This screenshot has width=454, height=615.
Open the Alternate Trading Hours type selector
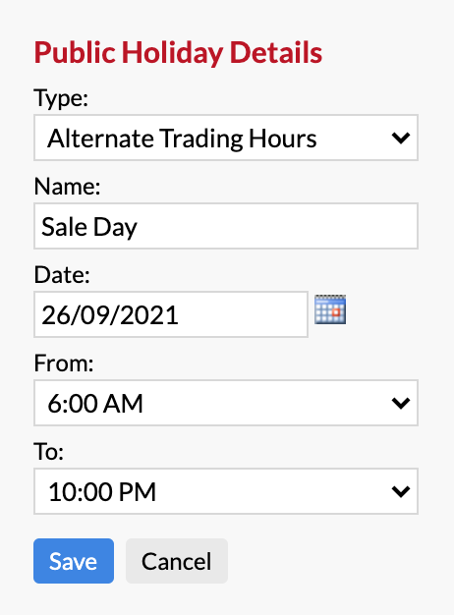[226, 138]
